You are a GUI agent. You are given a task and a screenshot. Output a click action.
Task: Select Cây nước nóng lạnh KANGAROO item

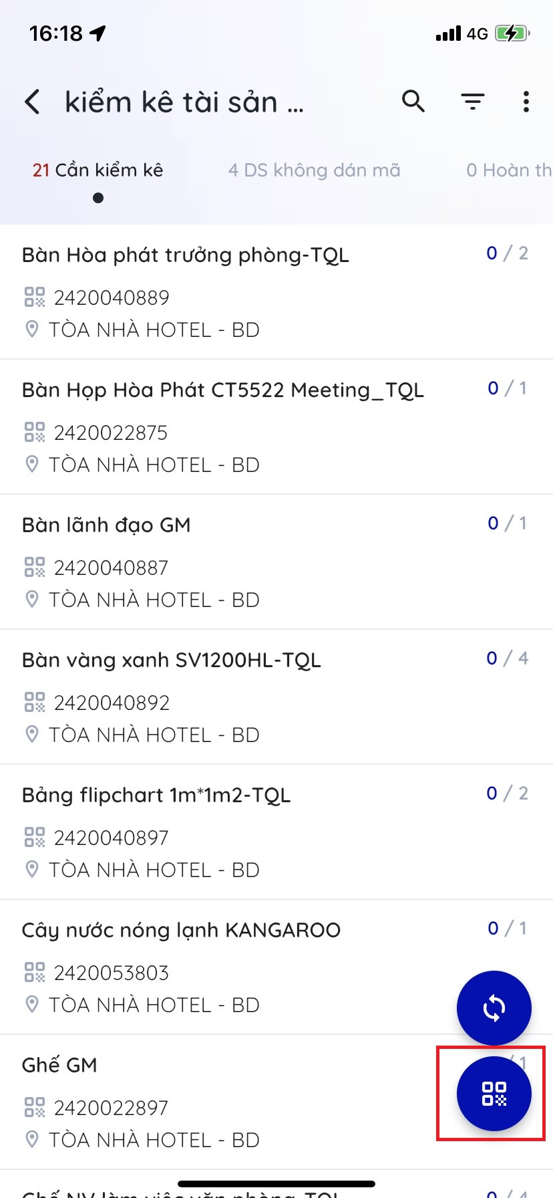(x=181, y=931)
